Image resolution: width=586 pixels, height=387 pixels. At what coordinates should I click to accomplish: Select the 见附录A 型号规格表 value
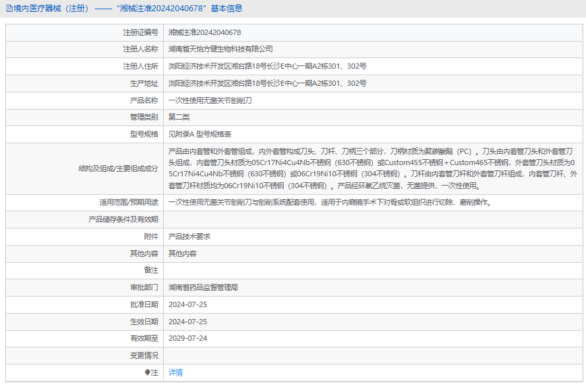[199, 134]
